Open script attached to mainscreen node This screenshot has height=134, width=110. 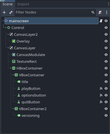click(x=101, y=21)
